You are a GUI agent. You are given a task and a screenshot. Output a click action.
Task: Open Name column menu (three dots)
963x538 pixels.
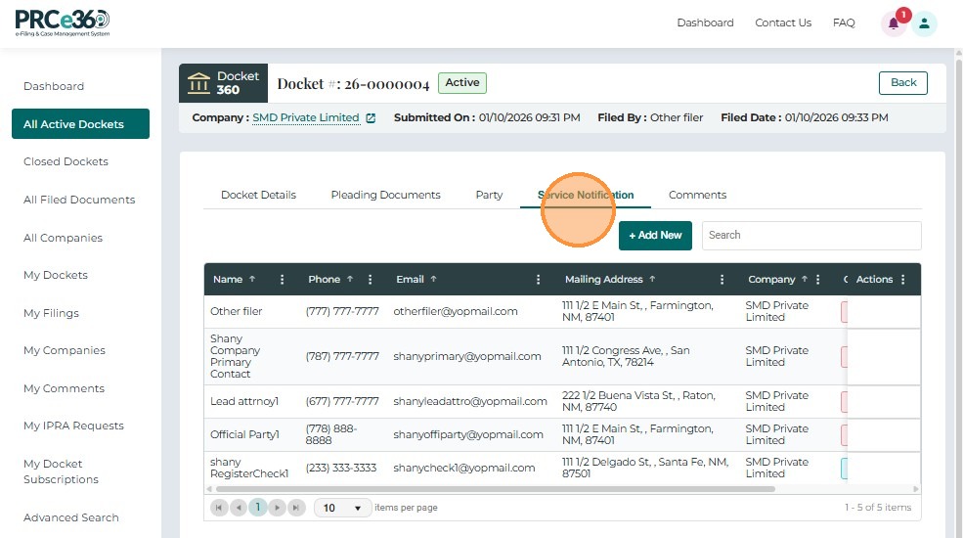point(283,280)
